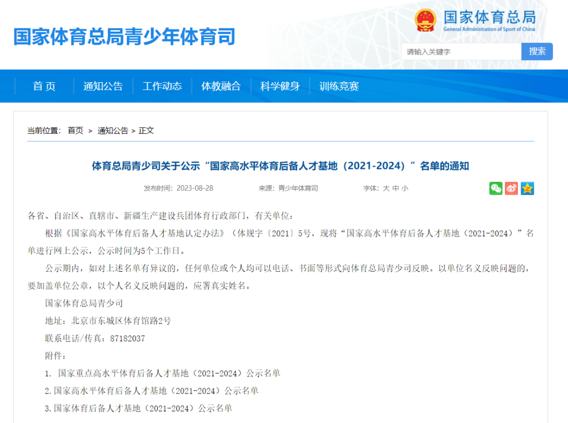Click the breadcrumb text 正文
Screen dimensions: 568x423
(x=146, y=131)
